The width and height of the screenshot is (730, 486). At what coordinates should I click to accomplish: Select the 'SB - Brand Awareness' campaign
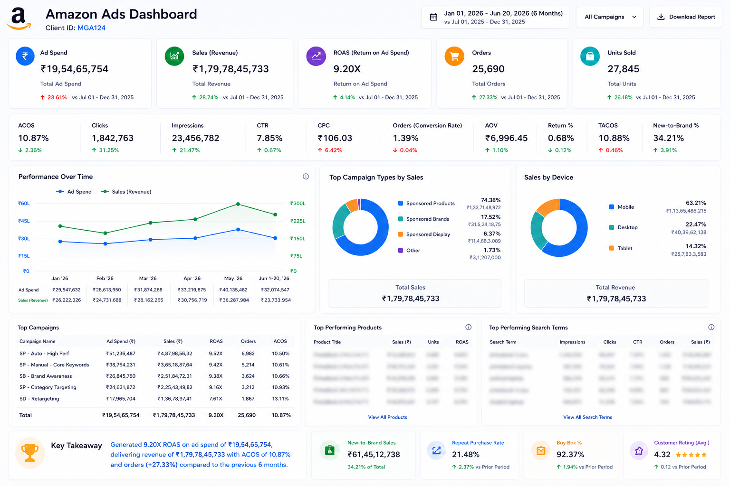coord(156,376)
